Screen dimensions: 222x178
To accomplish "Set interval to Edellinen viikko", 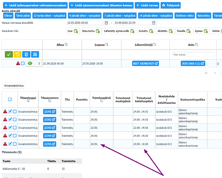I will [x=185, y=16].
